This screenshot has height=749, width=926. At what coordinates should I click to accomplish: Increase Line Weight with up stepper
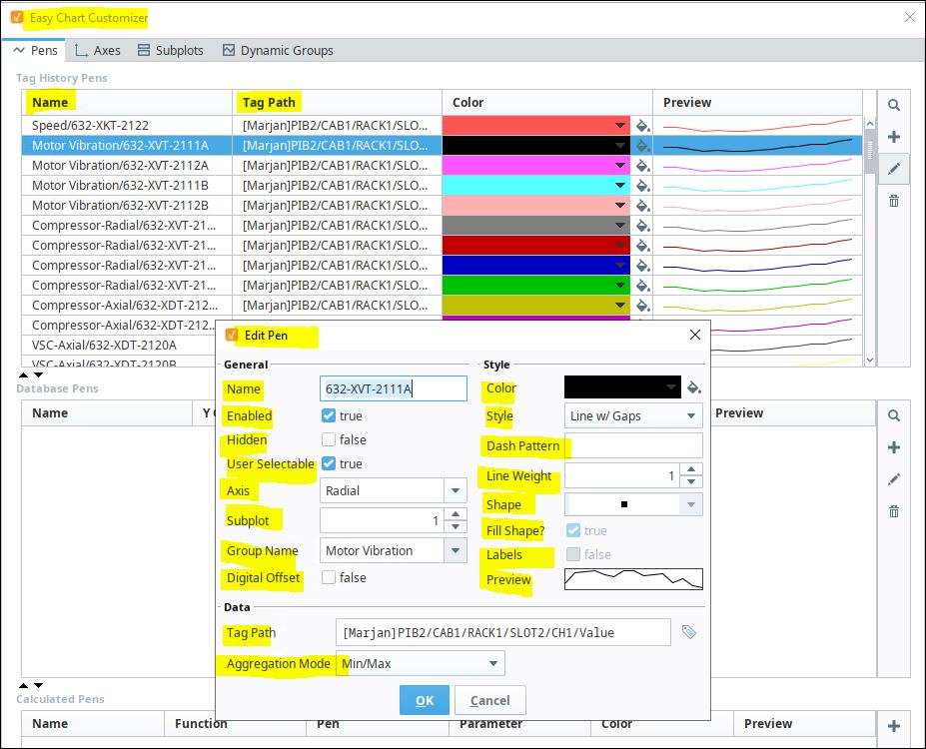(x=691, y=469)
